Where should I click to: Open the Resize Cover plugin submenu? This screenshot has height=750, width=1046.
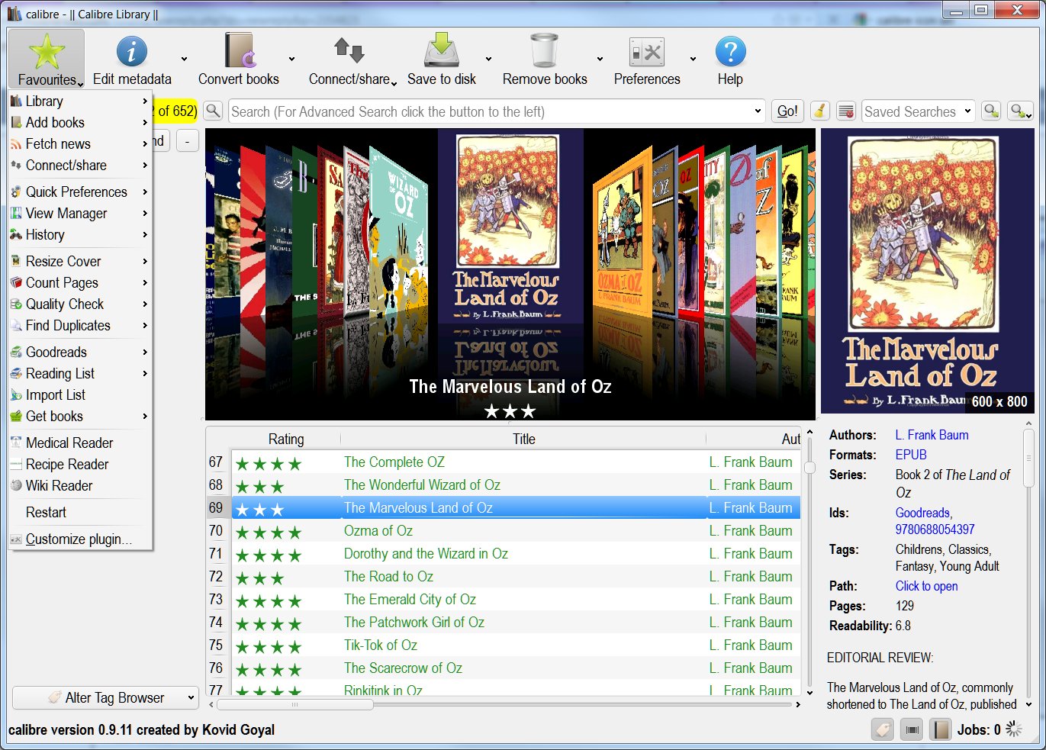click(x=79, y=261)
